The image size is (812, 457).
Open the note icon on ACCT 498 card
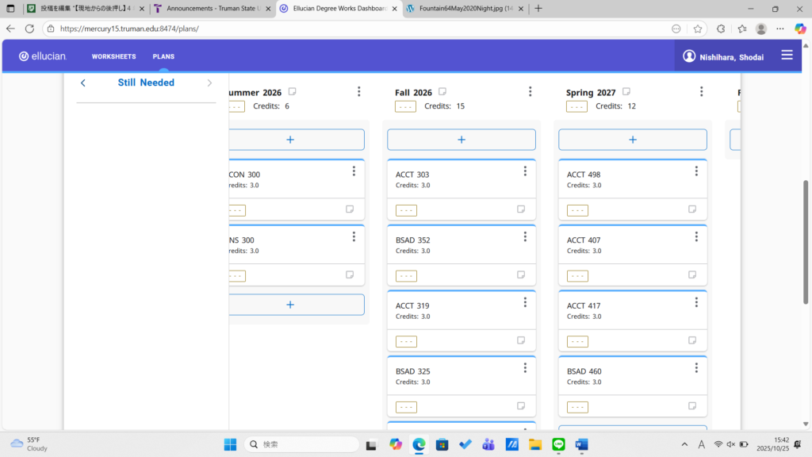pos(692,209)
